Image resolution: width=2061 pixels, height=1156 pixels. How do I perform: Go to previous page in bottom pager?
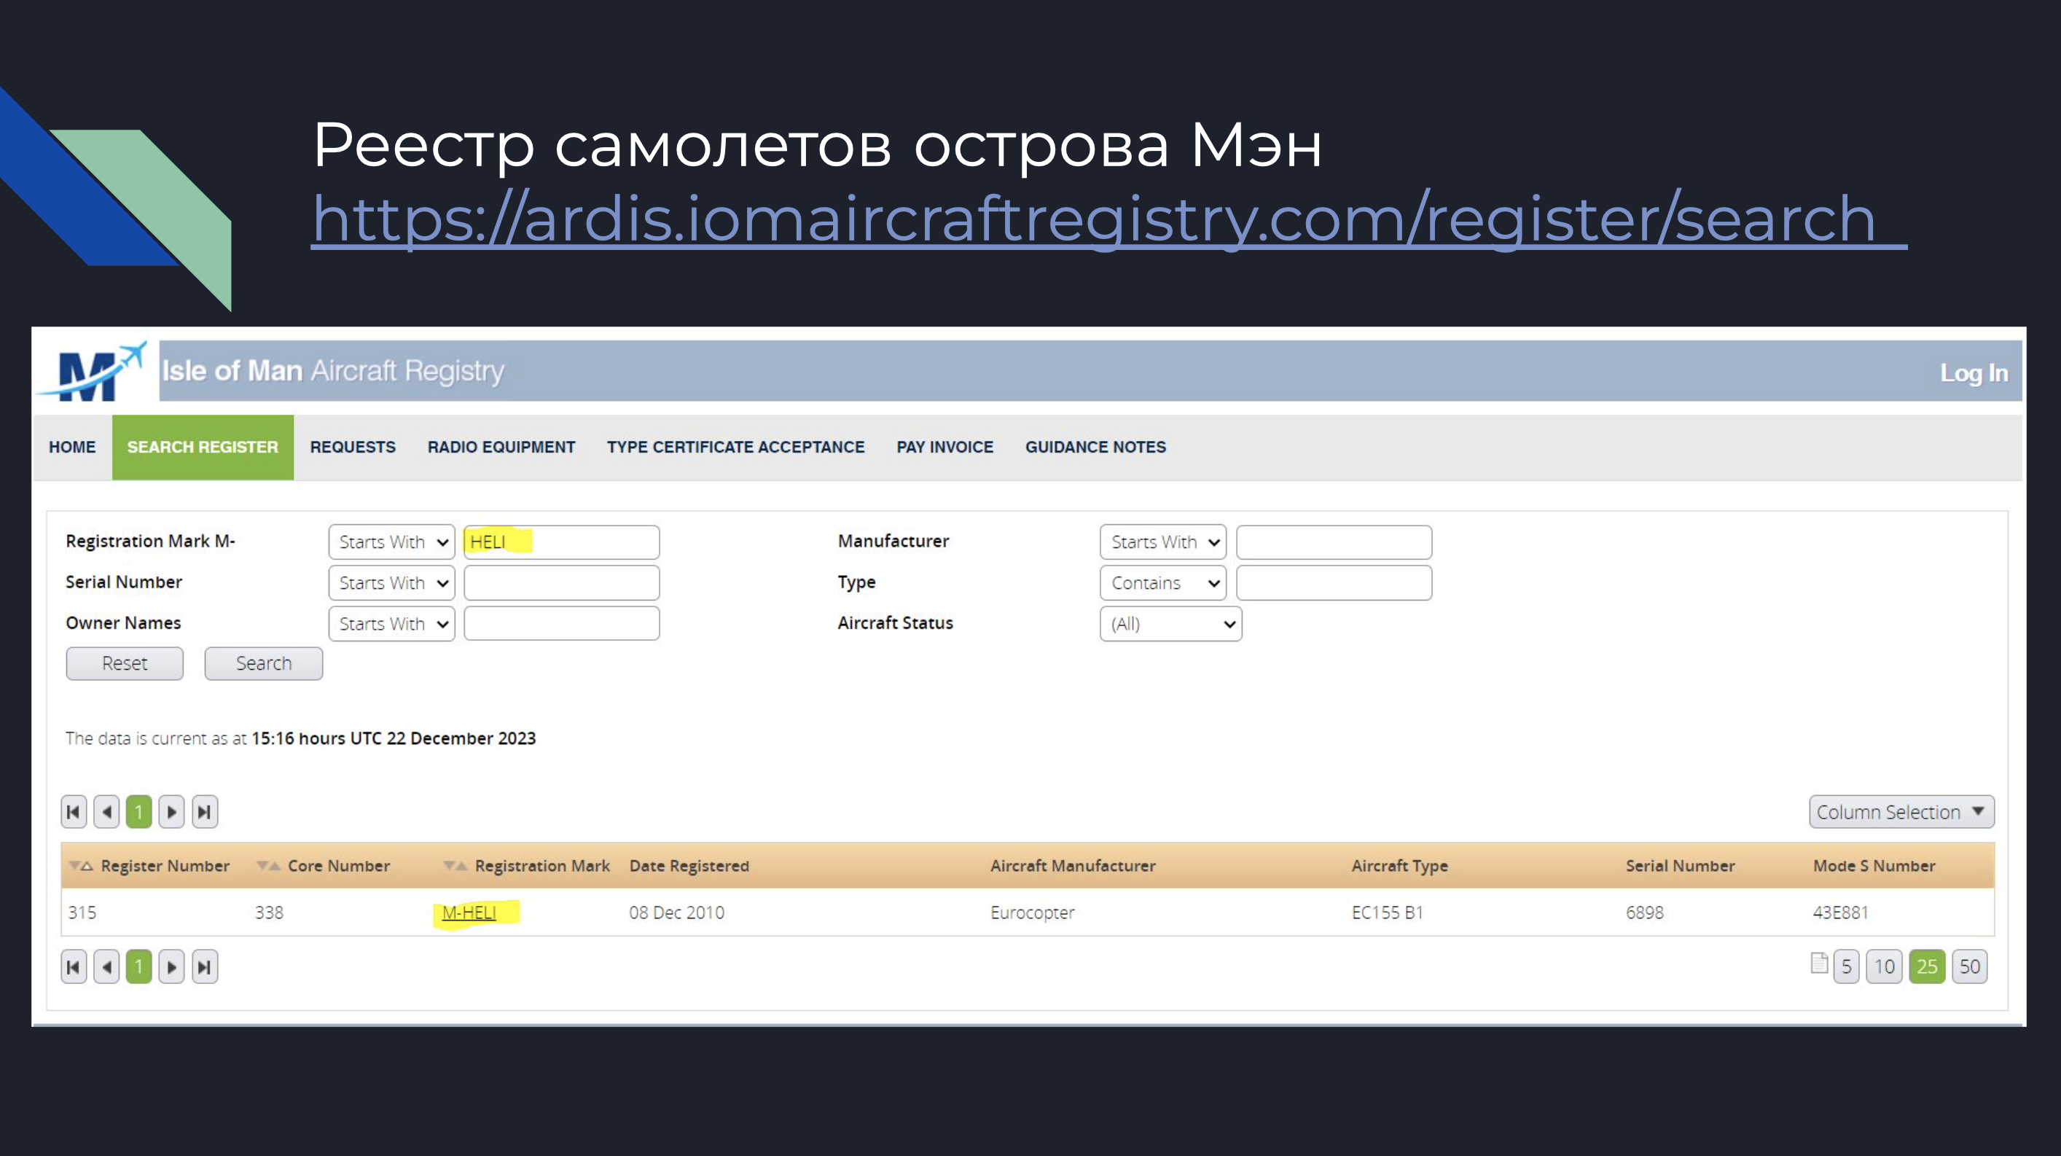[106, 966]
